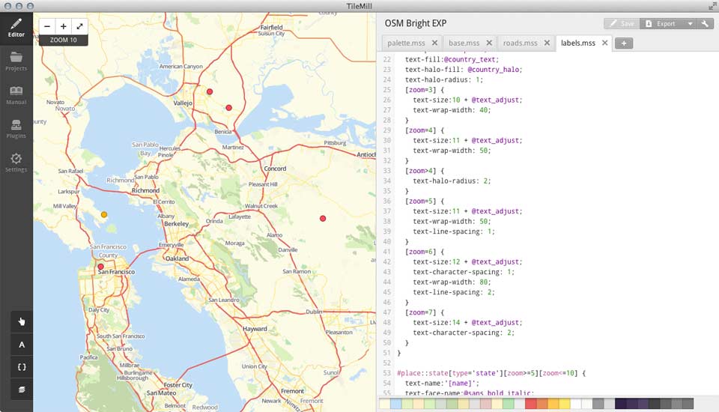This screenshot has width=719, height=412.
Task: Close the roads.mss tab
Action: [x=547, y=43]
